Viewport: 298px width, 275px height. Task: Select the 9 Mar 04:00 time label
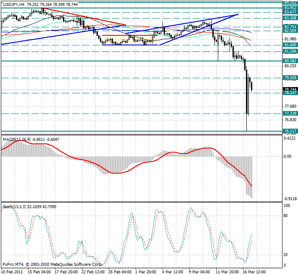click(199, 272)
